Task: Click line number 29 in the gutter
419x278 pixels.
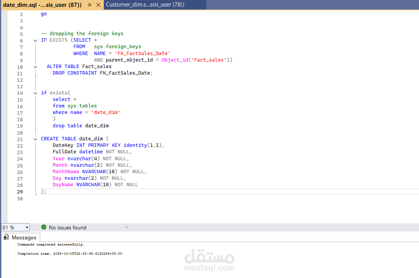Action: tap(20, 192)
